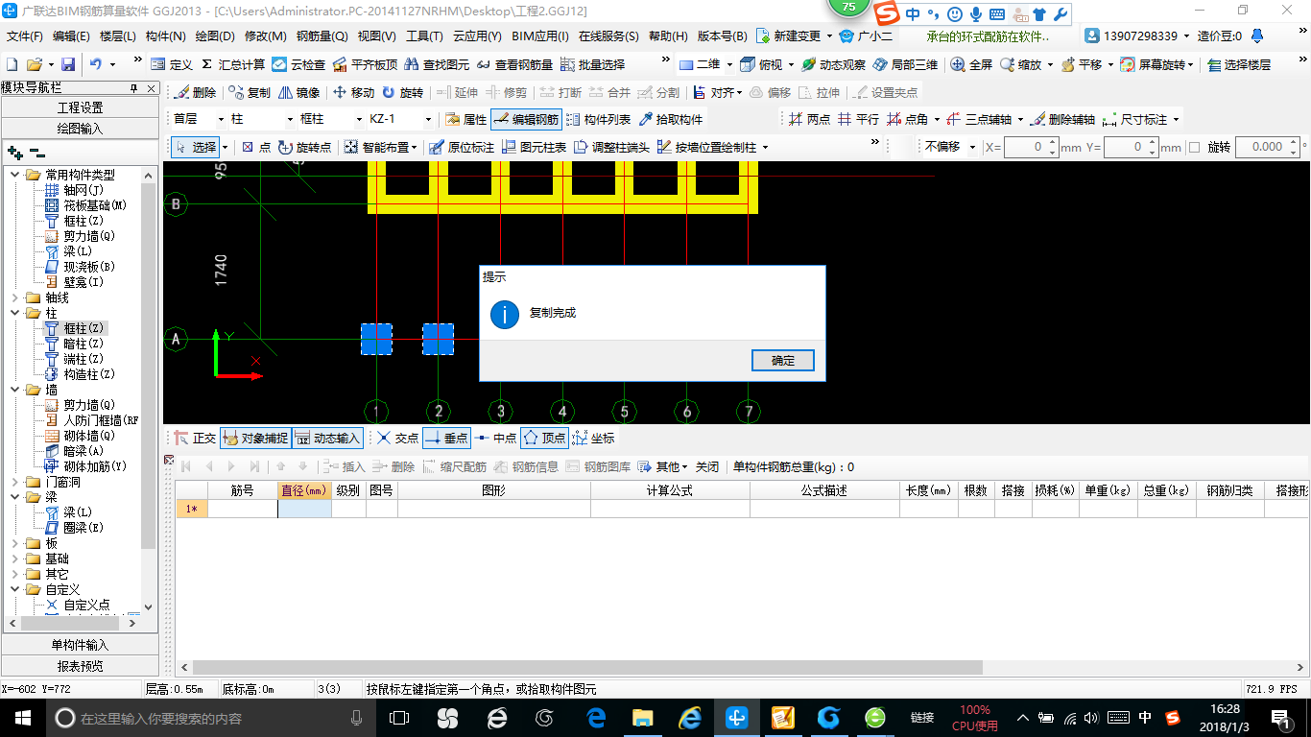Click the open folder icon
This screenshot has width=1311, height=737.
35,64
